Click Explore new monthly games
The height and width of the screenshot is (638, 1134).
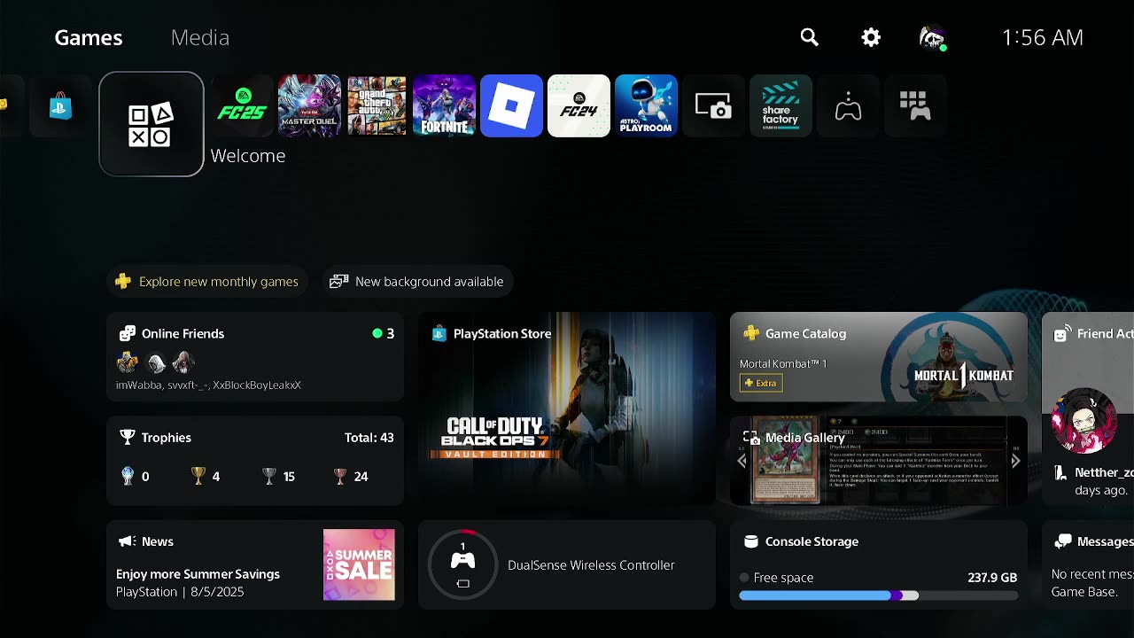click(x=208, y=282)
